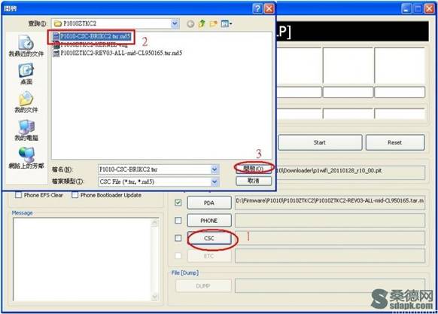Click the Back navigation arrow icon
This screenshot has width=438, height=314.
coord(190,24)
